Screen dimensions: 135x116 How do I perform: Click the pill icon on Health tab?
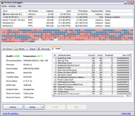(x=53, y=48)
